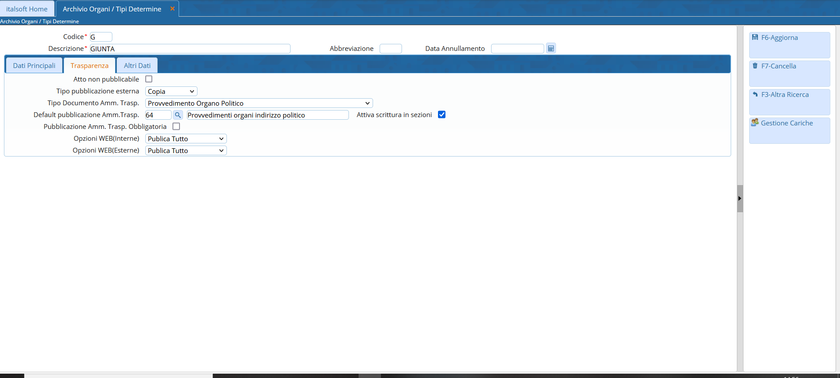Open the Tipo pubblicazione esterna dropdown
Screen dimensions: 840x378
(171, 91)
